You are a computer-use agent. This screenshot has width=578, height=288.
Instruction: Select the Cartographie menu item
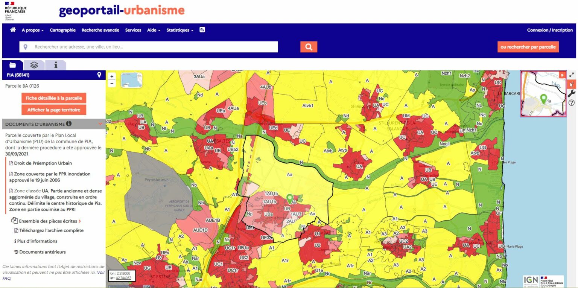tap(62, 30)
